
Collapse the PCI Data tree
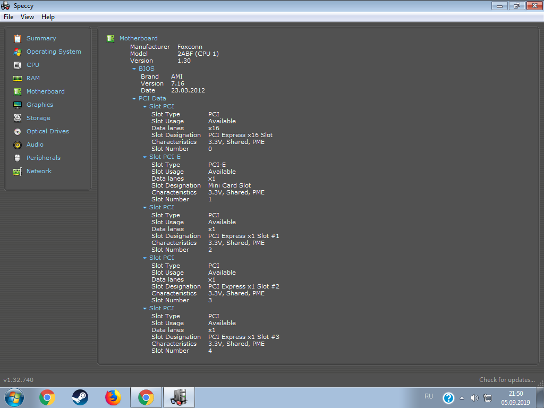click(x=134, y=98)
